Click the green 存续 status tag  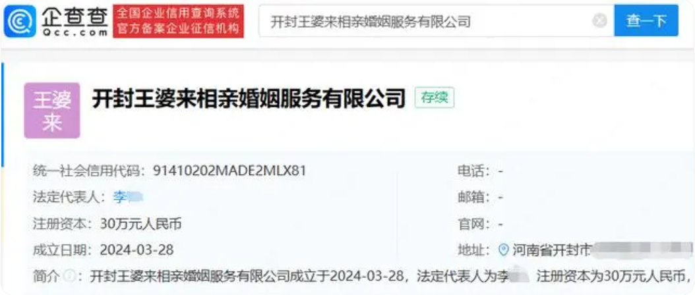click(x=435, y=98)
